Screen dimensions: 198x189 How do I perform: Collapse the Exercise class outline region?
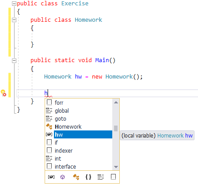(14, 4)
